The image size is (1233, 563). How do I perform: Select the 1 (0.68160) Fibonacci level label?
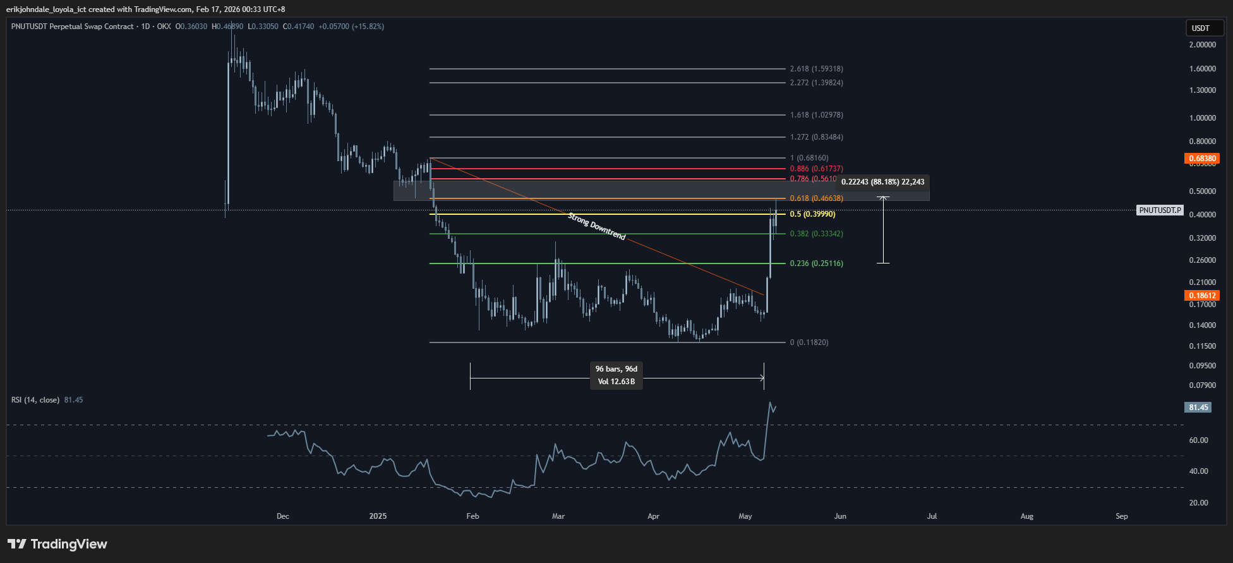pyautogui.click(x=809, y=158)
